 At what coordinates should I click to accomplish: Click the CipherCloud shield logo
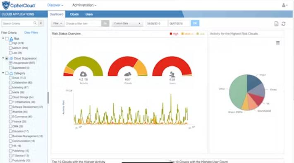pyautogui.click(x=6, y=5)
